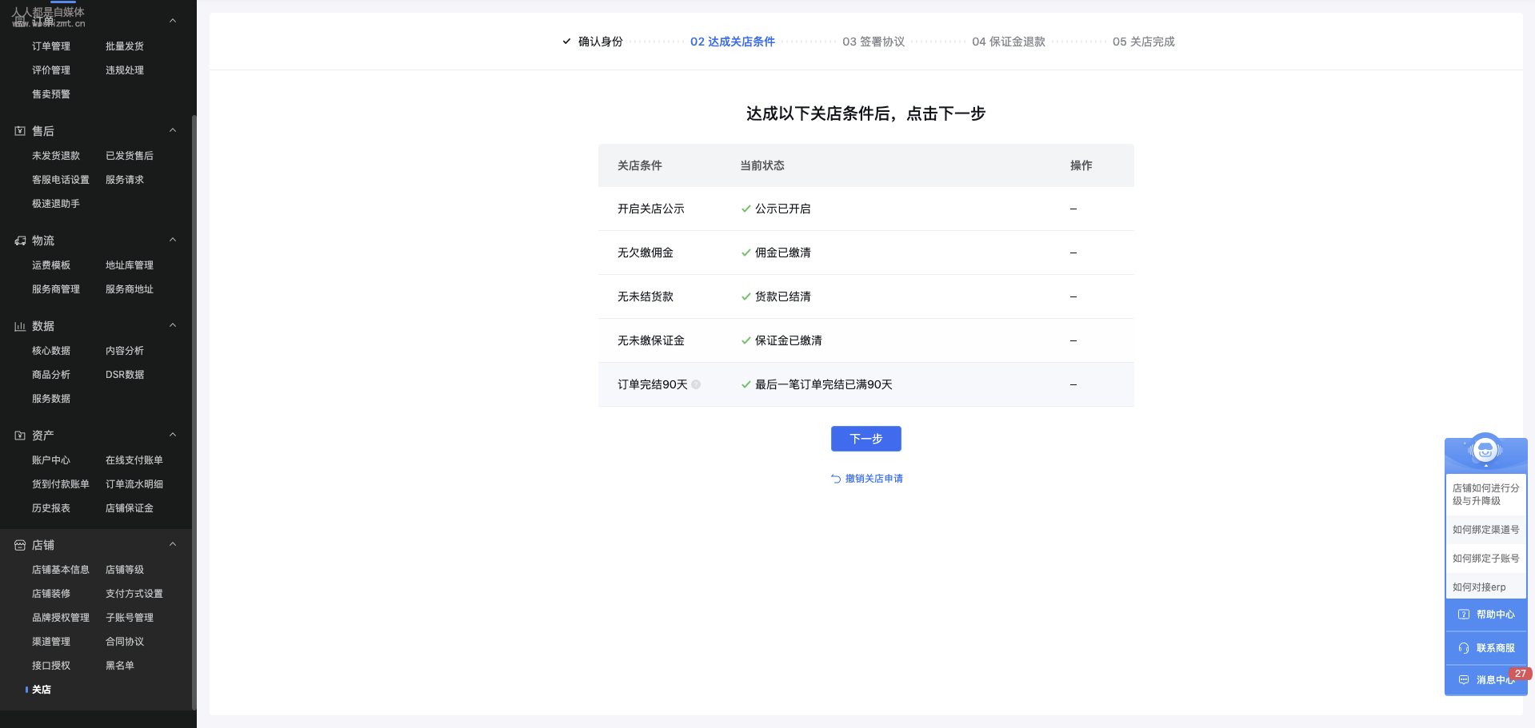This screenshot has height=728, width=1535.
Task: Go to 评价管理 page
Action: tap(51, 70)
